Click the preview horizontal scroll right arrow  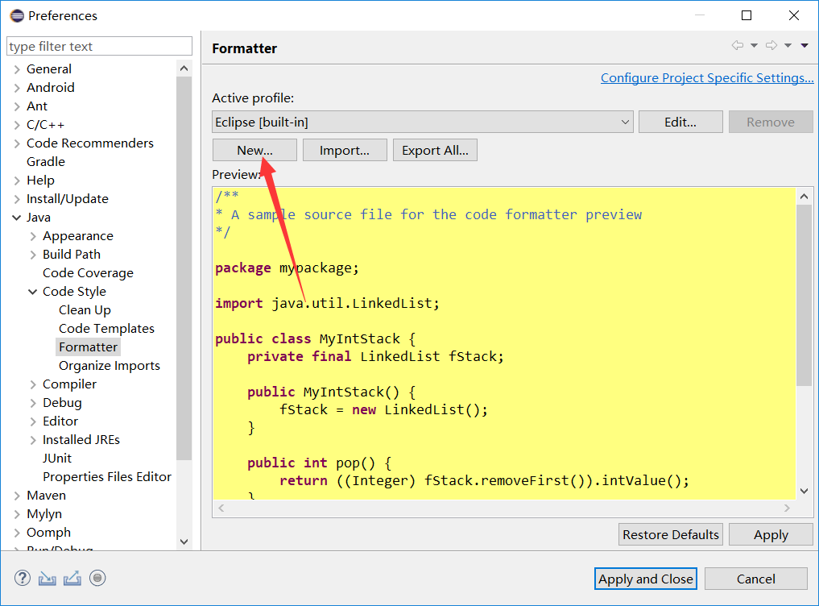(x=787, y=508)
